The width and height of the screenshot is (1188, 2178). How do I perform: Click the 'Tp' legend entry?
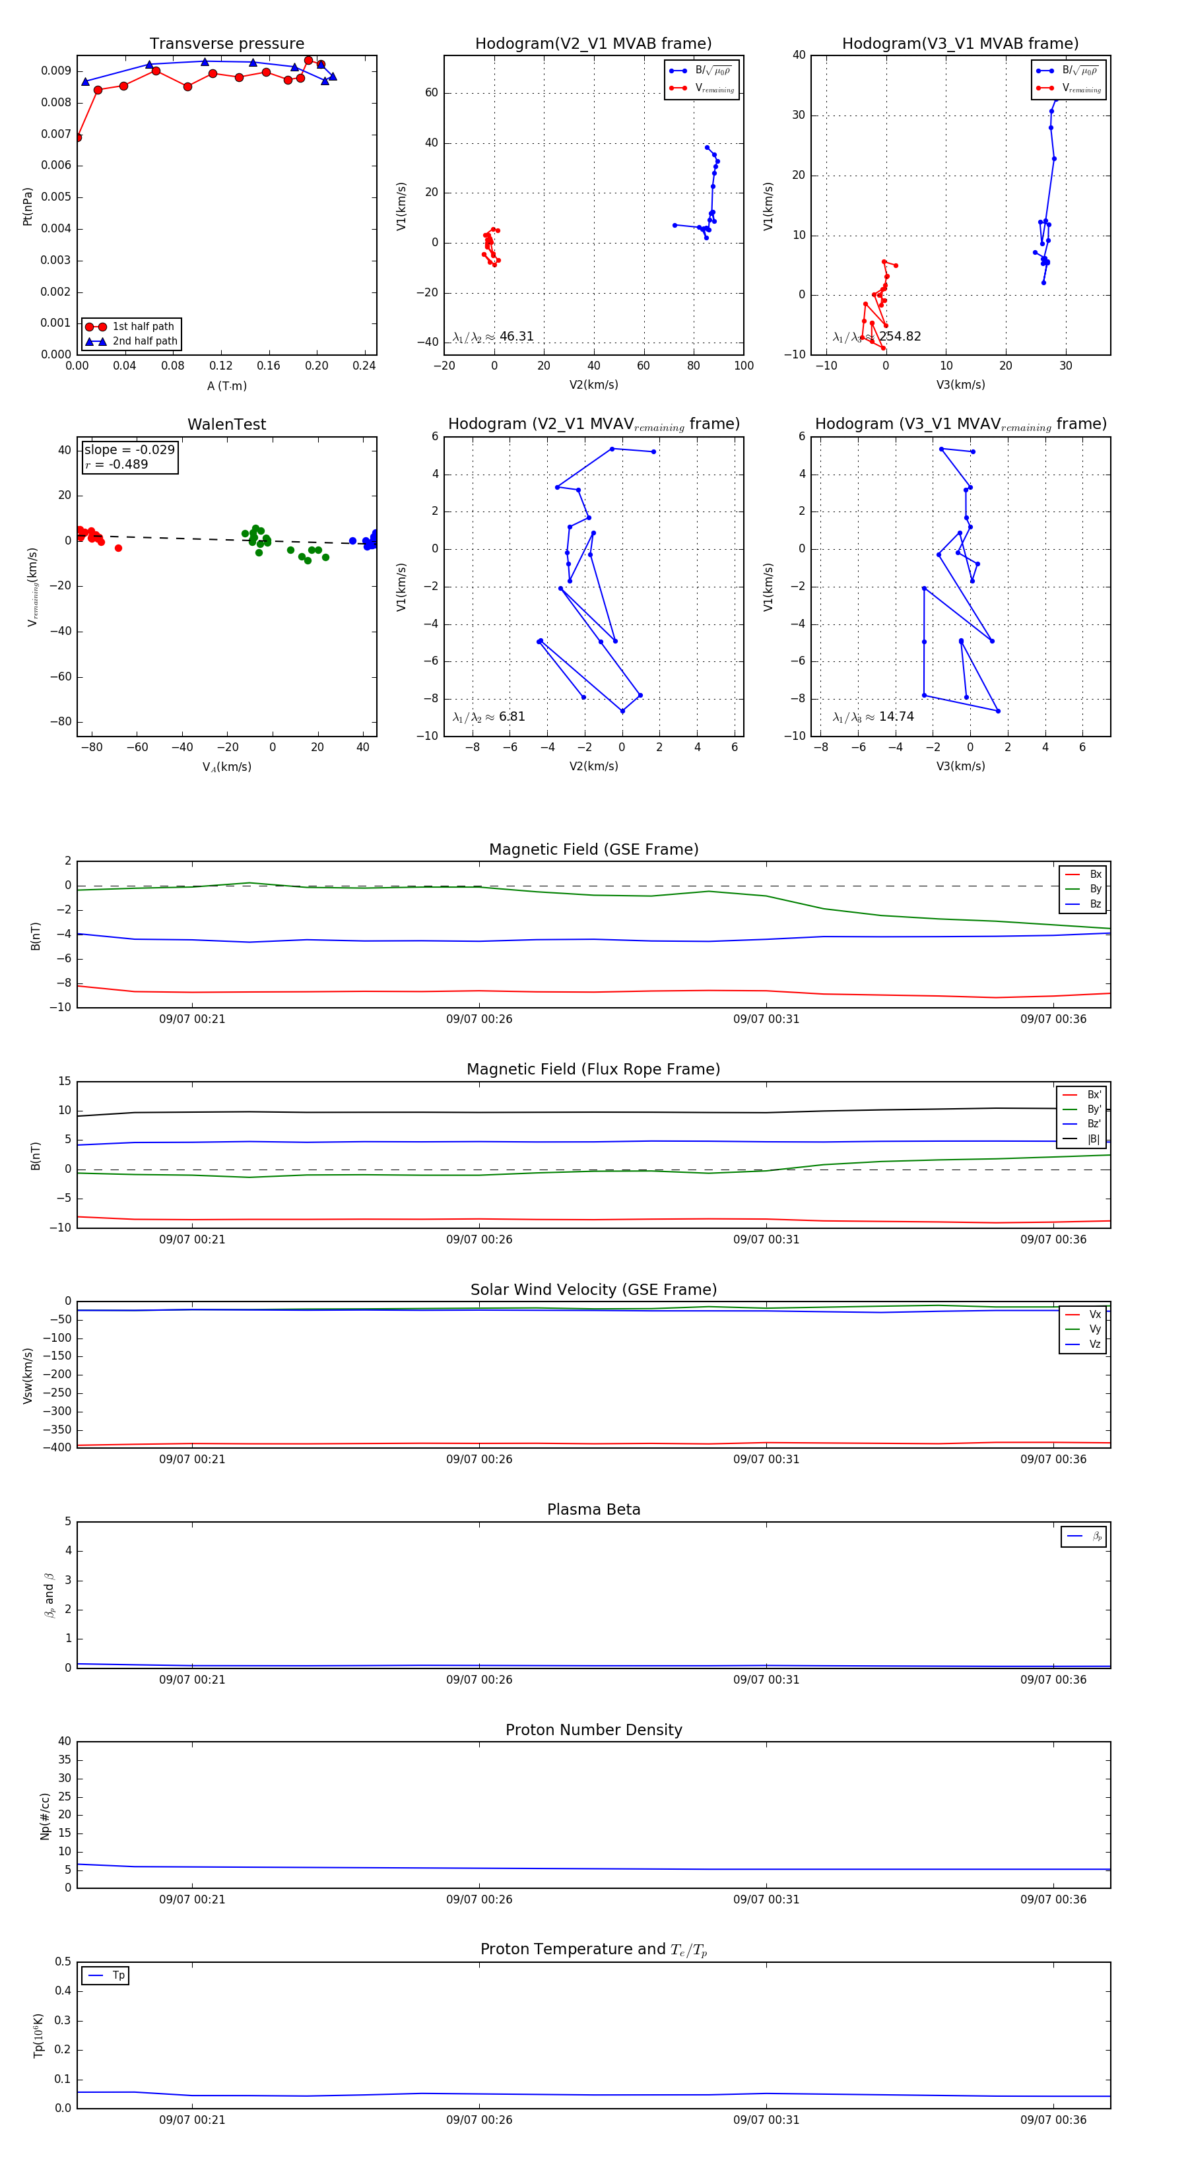pos(106,1975)
